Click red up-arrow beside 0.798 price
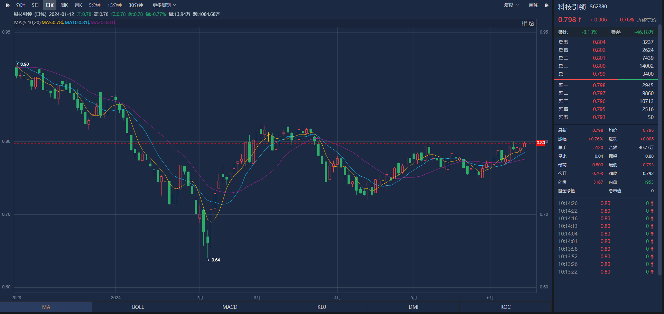The width and height of the screenshot is (664, 314). pos(580,20)
